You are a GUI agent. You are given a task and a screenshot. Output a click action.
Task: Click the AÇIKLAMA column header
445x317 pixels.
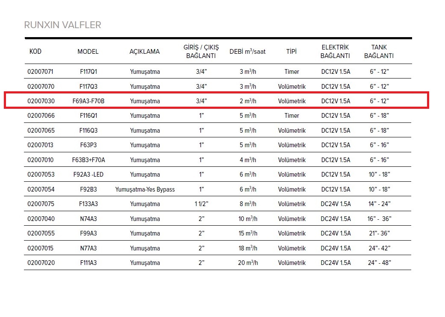(144, 52)
